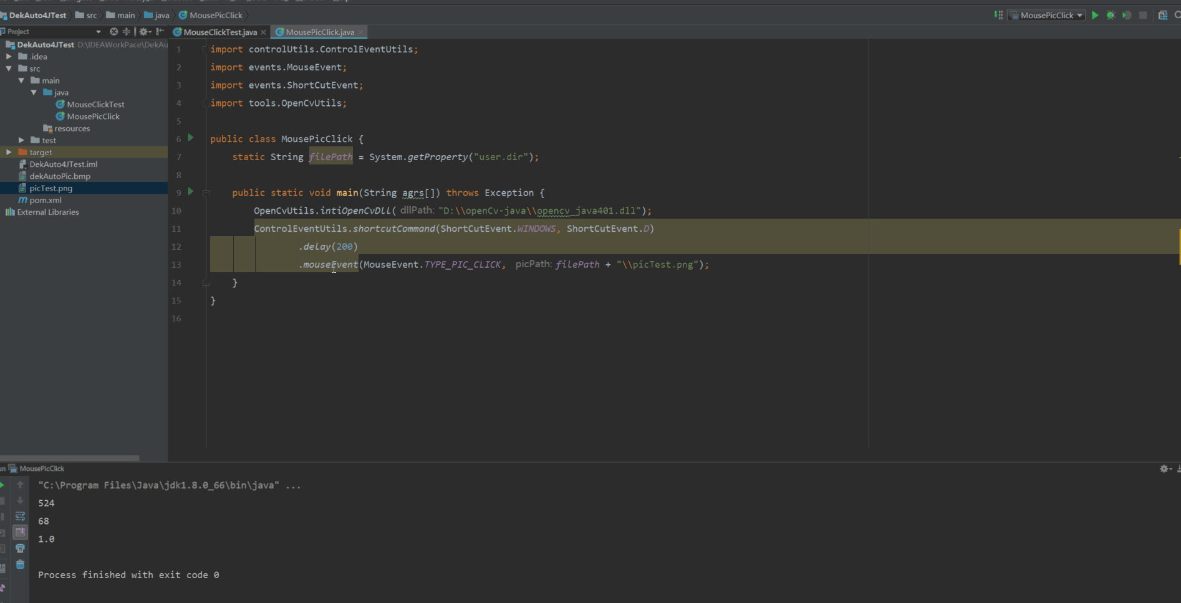
Task: Run MousePicClick with the green play button
Action: pyautogui.click(x=1095, y=15)
